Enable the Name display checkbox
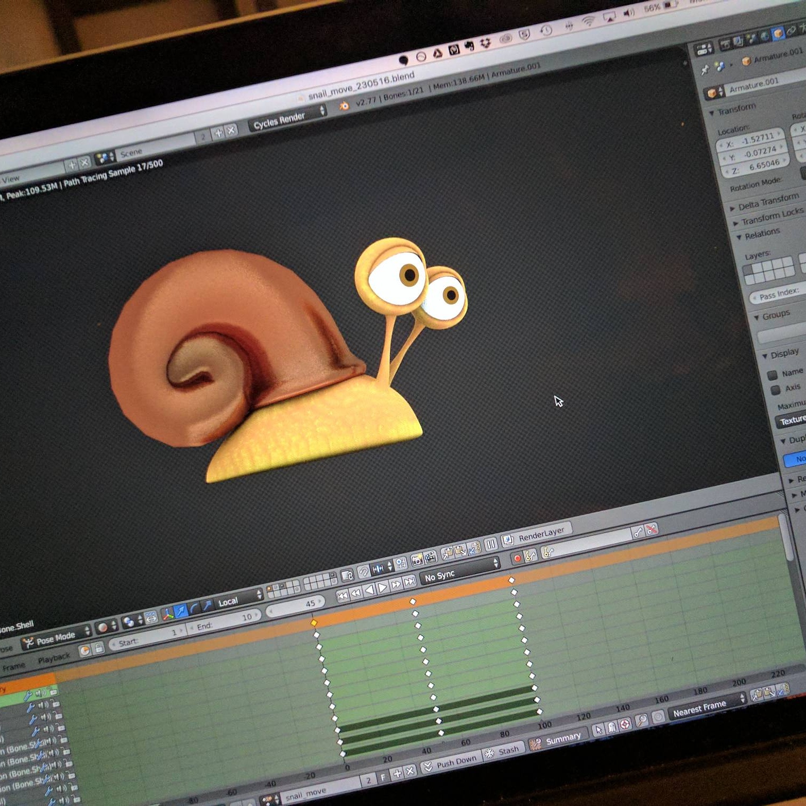This screenshot has height=806, width=806. tap(773, 375)
